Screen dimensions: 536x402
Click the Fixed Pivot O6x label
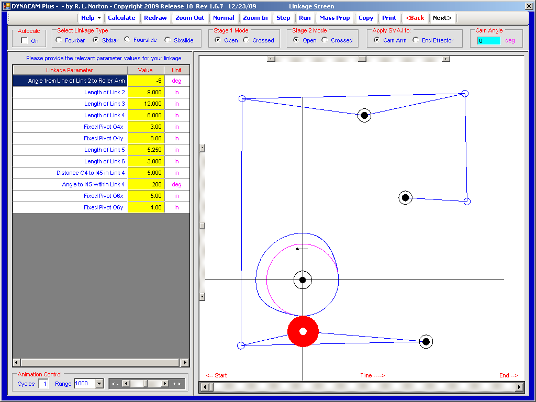104,196
